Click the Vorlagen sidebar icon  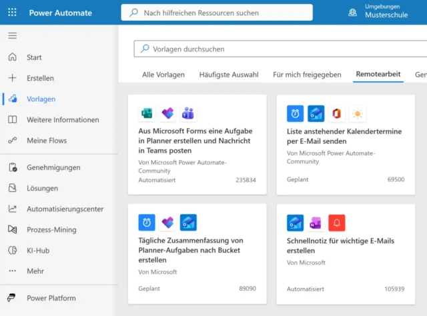coord(13,99)
